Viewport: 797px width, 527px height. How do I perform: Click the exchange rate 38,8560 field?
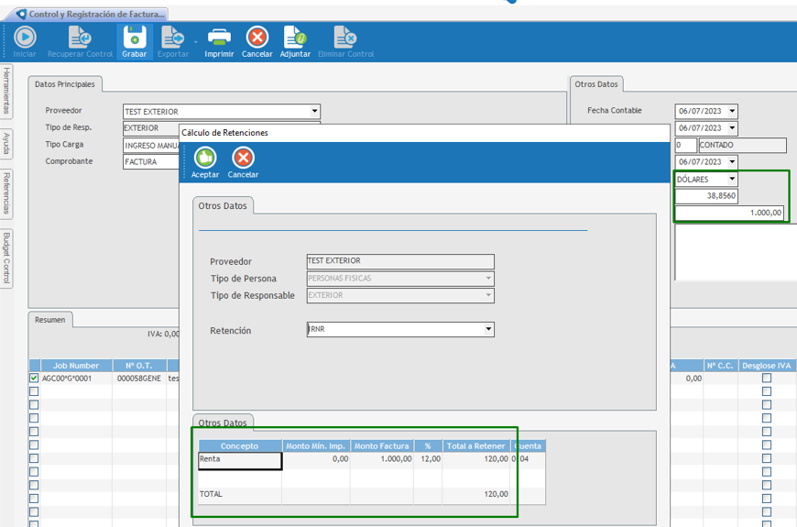pos(706,195)
